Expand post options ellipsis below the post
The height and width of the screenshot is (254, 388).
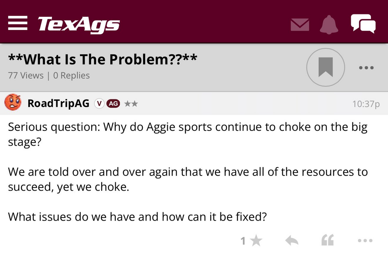click(365, 241)
